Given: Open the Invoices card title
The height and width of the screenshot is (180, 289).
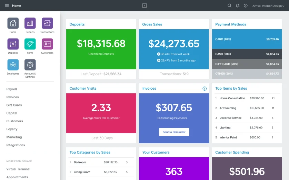Looking at the screenshot, I should point(149,88).
